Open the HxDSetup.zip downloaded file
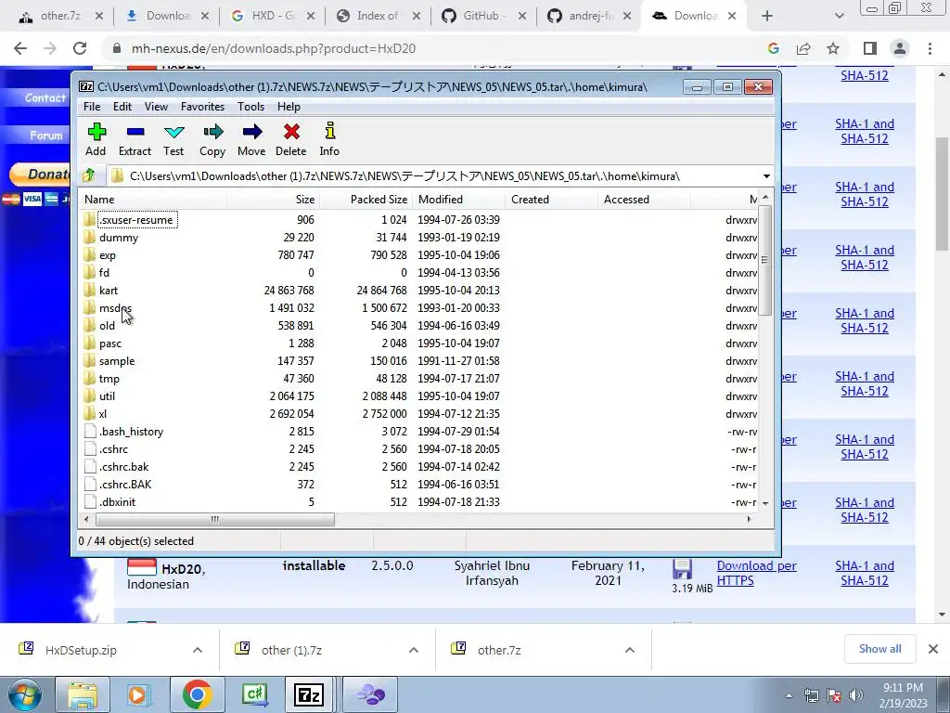The height and width of the screenshot is (713, 950). [x=82, y=650]
